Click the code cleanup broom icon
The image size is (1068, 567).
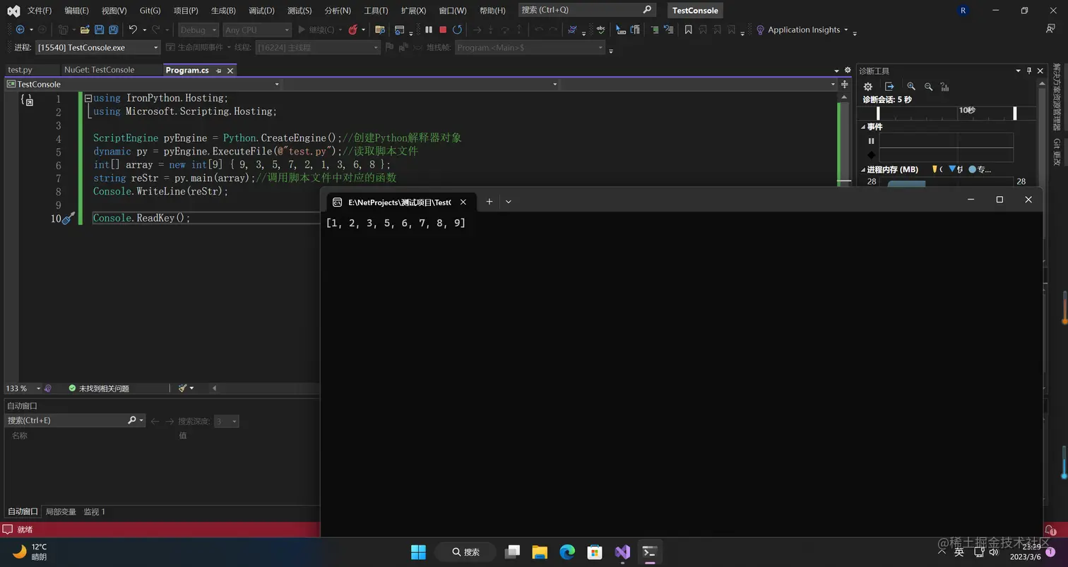tap(183, 388)
